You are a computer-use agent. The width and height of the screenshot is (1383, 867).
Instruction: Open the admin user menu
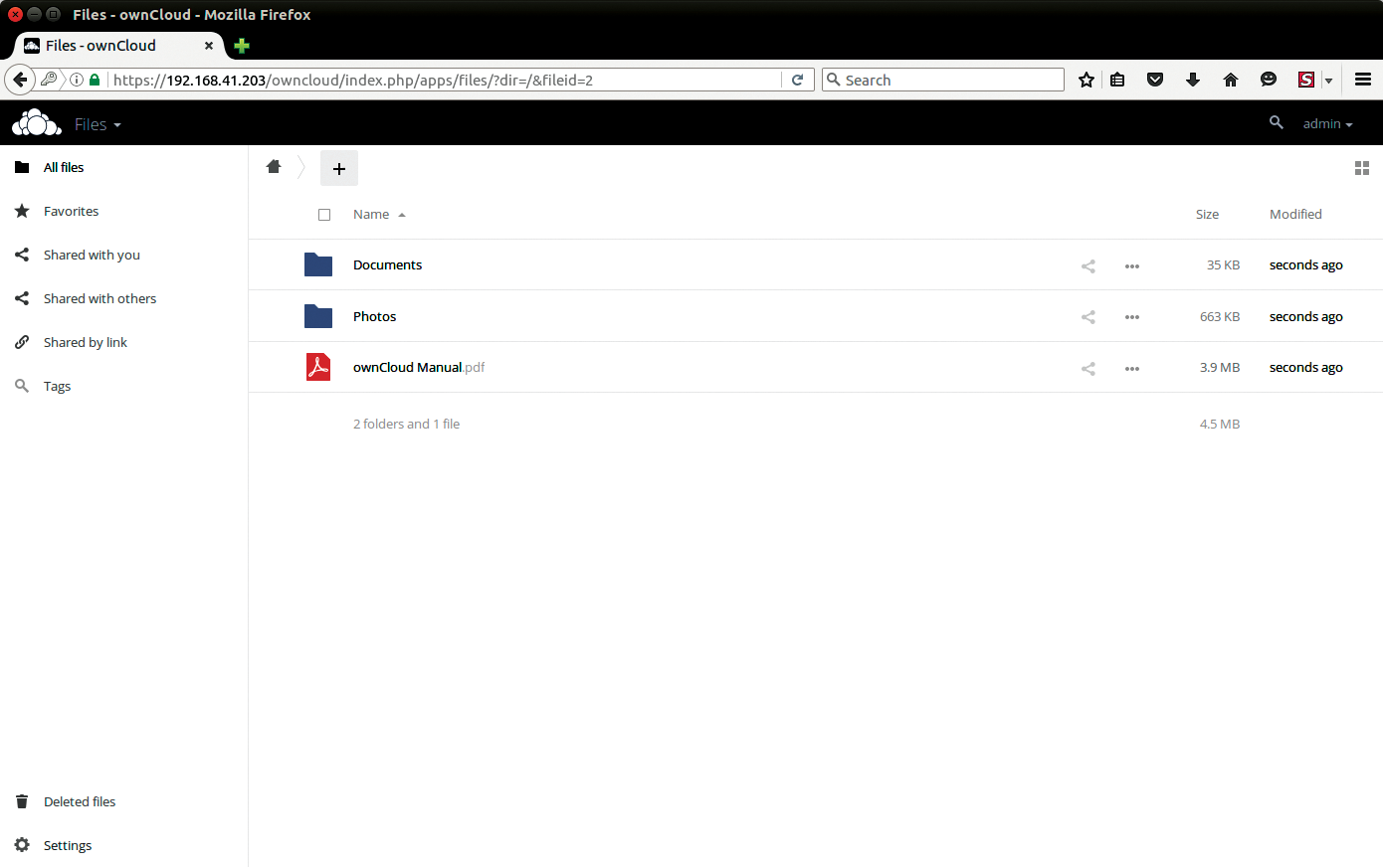[x=1327, y=123]
